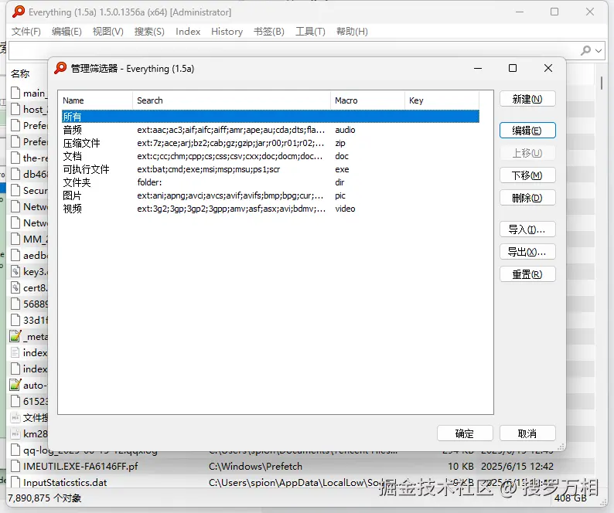Click the Move Down (下移) button
Screen dimensions: 614x513
[527, 175]
